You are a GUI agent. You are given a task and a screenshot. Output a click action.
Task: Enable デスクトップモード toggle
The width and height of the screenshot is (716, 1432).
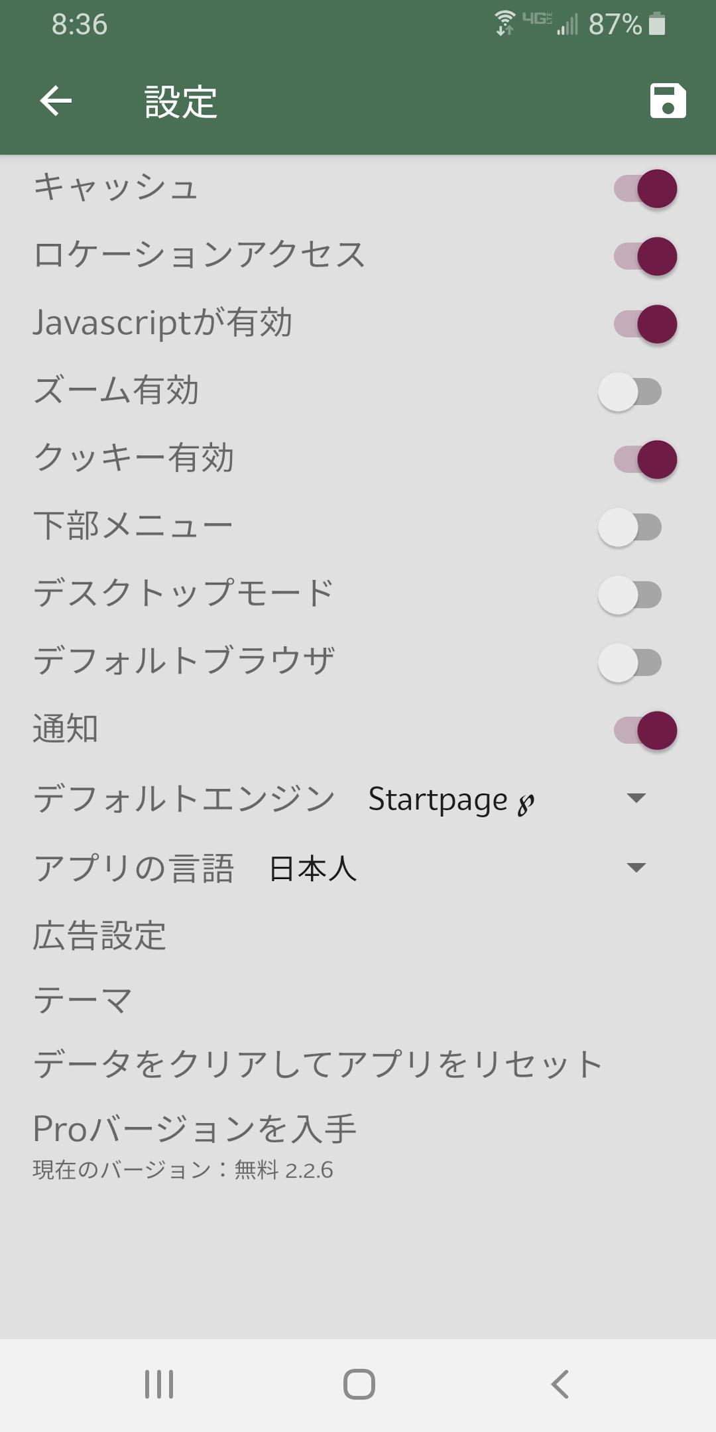[630, 595]
